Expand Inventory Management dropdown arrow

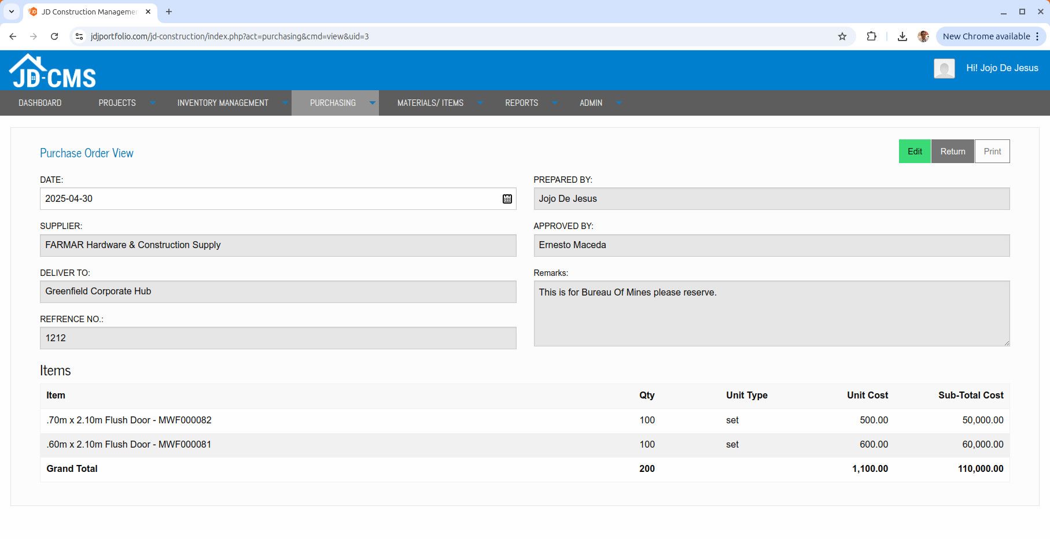click(285, 103)
